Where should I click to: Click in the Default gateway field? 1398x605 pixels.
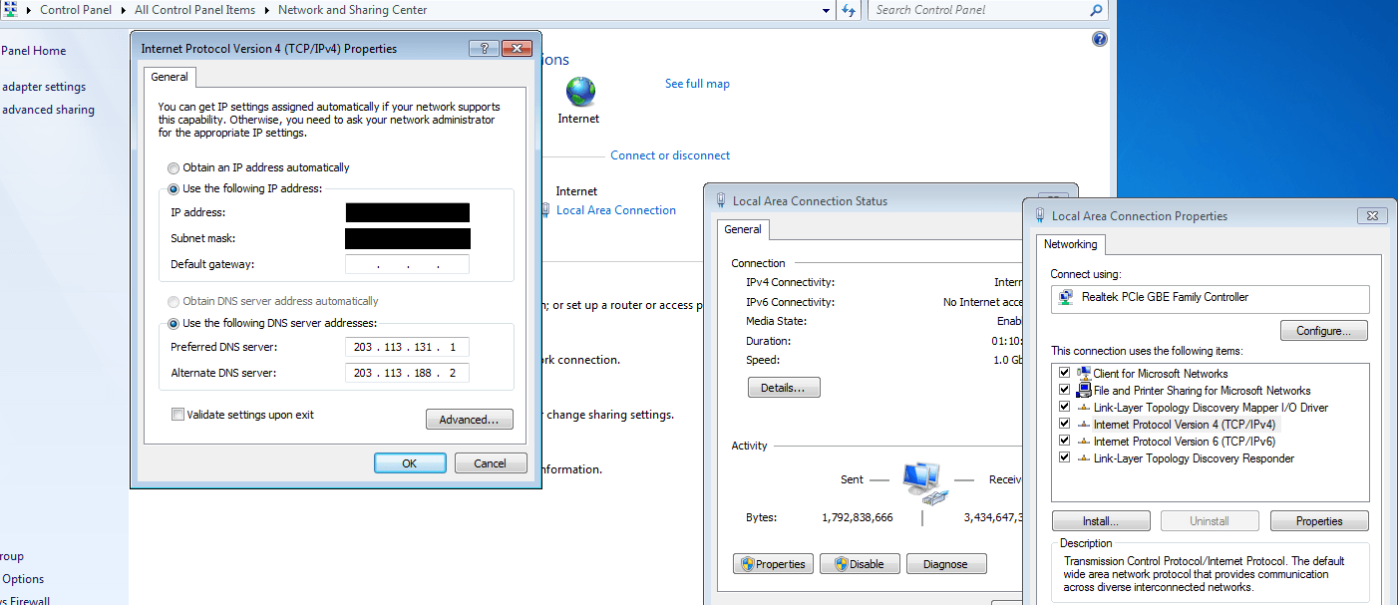[x=407, y=264]
